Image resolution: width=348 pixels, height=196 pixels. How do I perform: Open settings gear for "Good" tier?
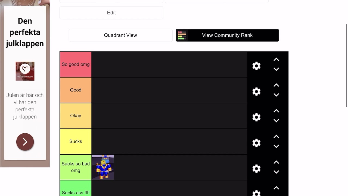click(256, 91)
